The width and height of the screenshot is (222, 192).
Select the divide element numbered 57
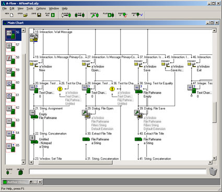tap(11, 47)
